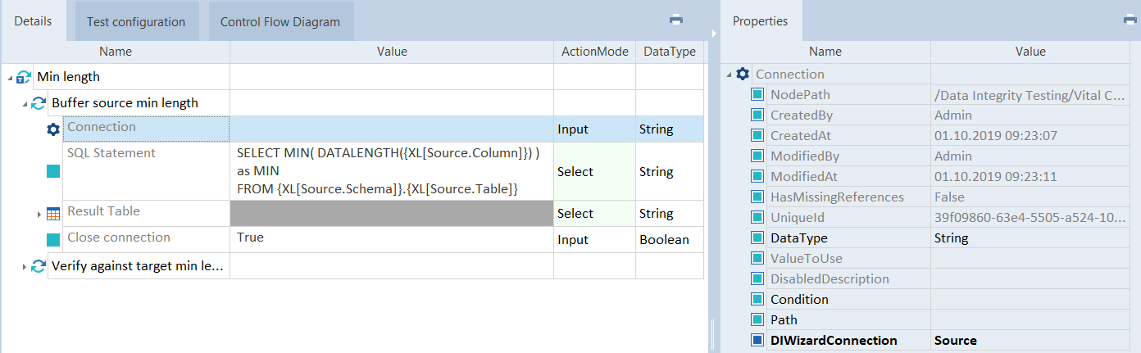Expand the Verify against target min length node

[25, 266]
